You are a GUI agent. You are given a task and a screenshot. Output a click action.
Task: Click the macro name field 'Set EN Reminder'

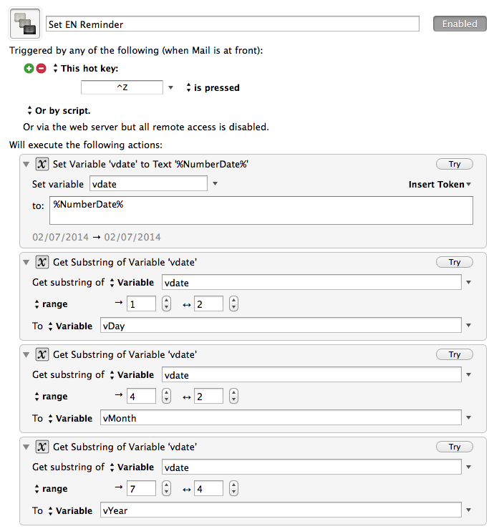tap(233, 24)
